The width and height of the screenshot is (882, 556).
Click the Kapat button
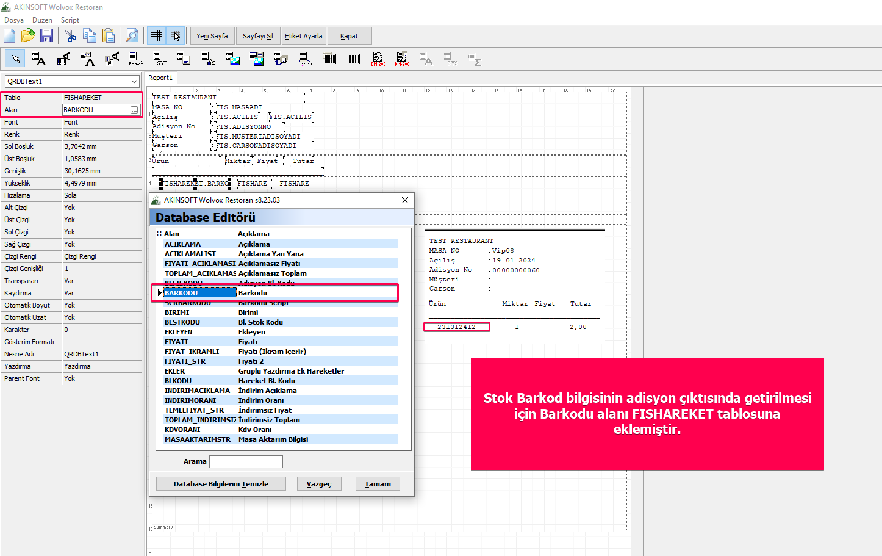click(349, 36)
